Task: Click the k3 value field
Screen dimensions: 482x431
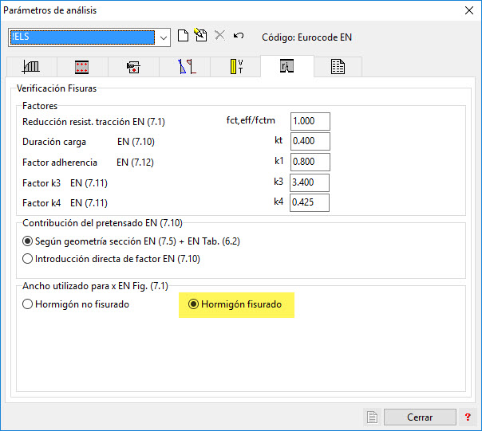Action: [310, 182]
